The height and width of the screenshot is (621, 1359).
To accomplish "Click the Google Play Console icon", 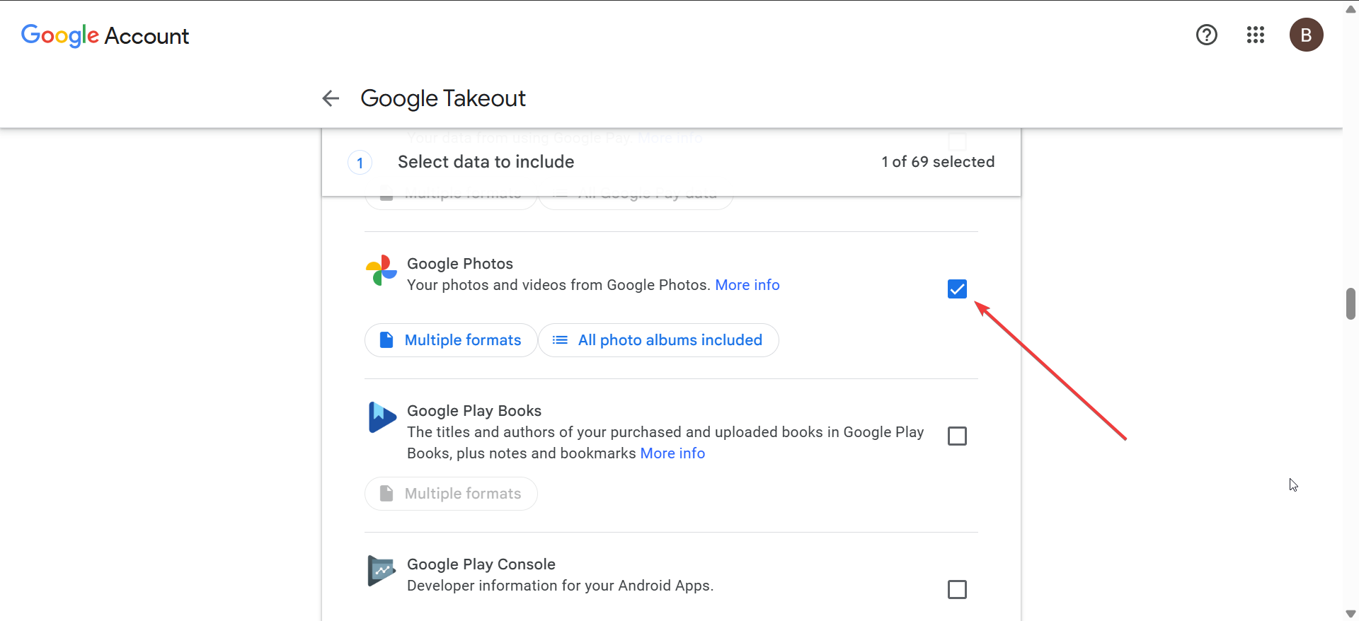I will pos(382,571).
